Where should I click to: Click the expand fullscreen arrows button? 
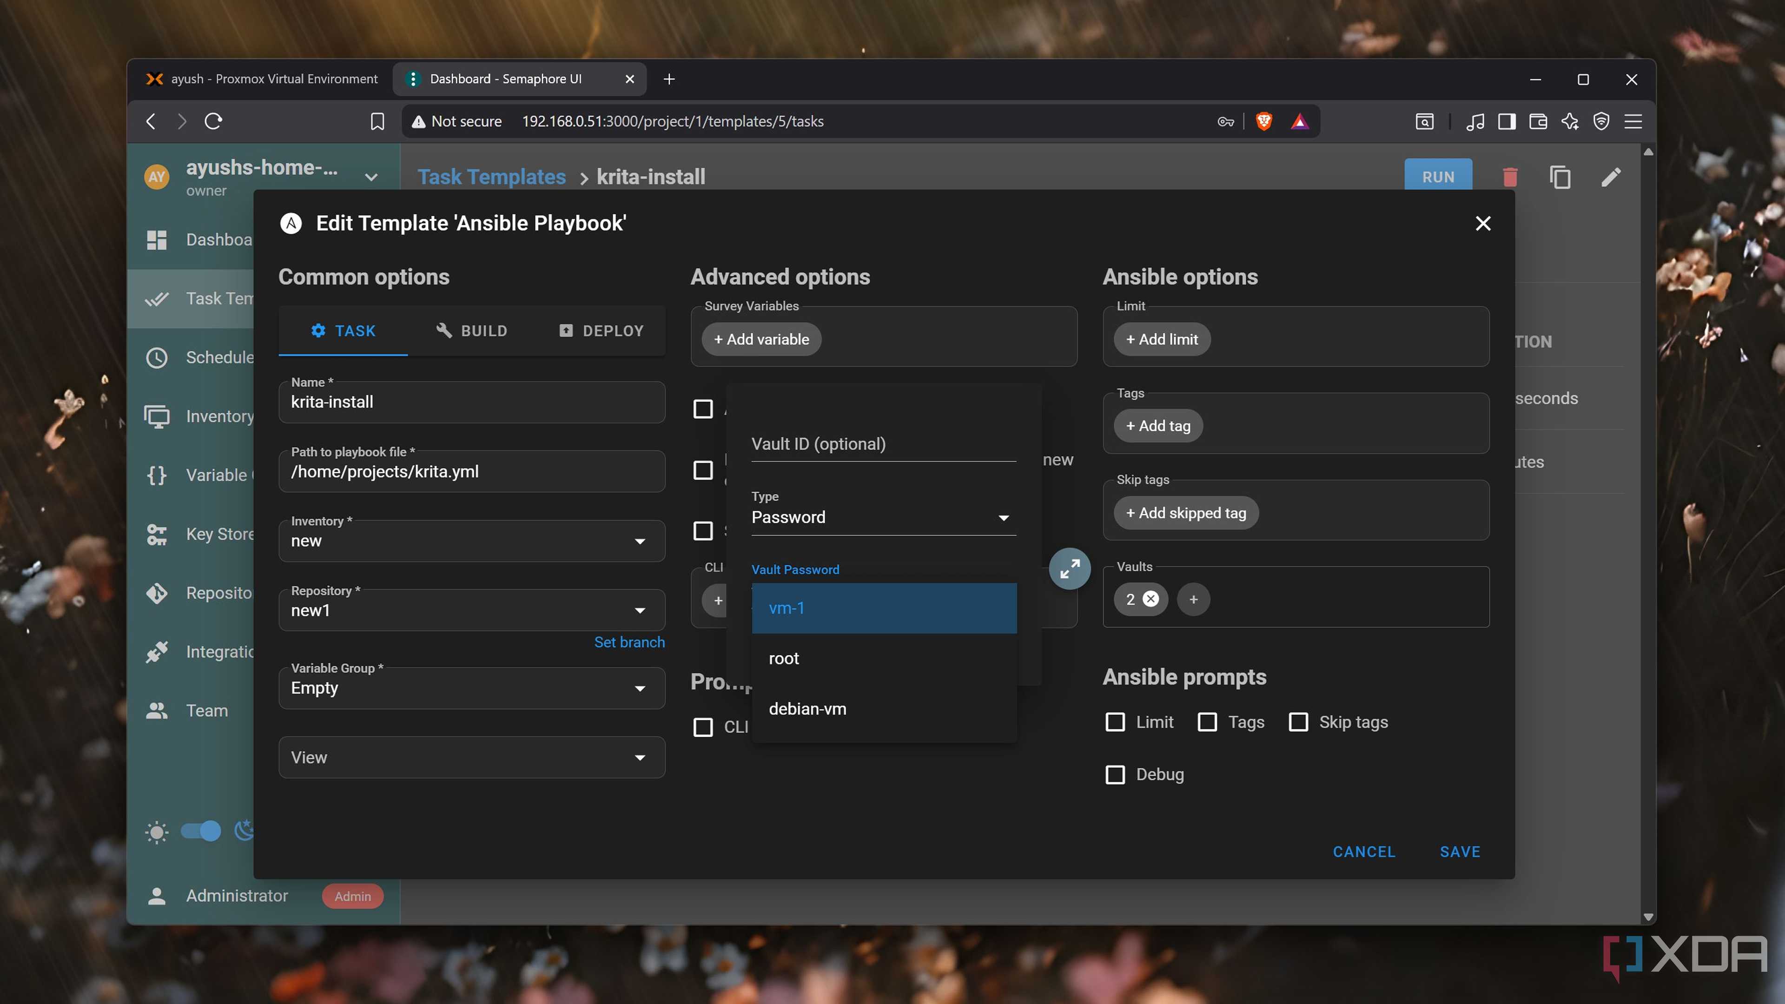click(x=1069, y=569)
